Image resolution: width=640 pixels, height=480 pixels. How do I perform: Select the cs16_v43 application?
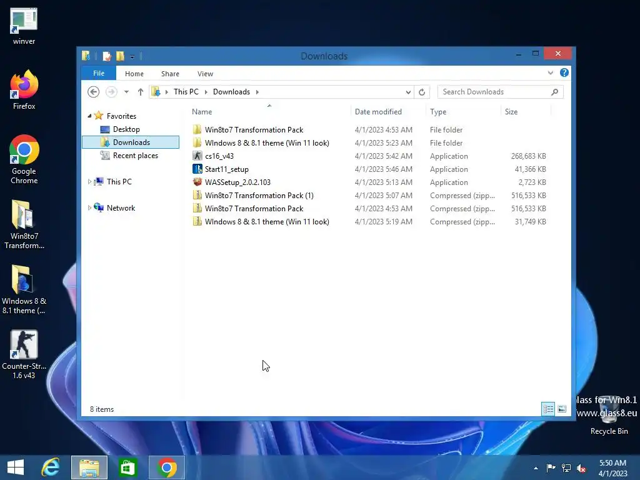pyautogui.click(x=219, y=156)
